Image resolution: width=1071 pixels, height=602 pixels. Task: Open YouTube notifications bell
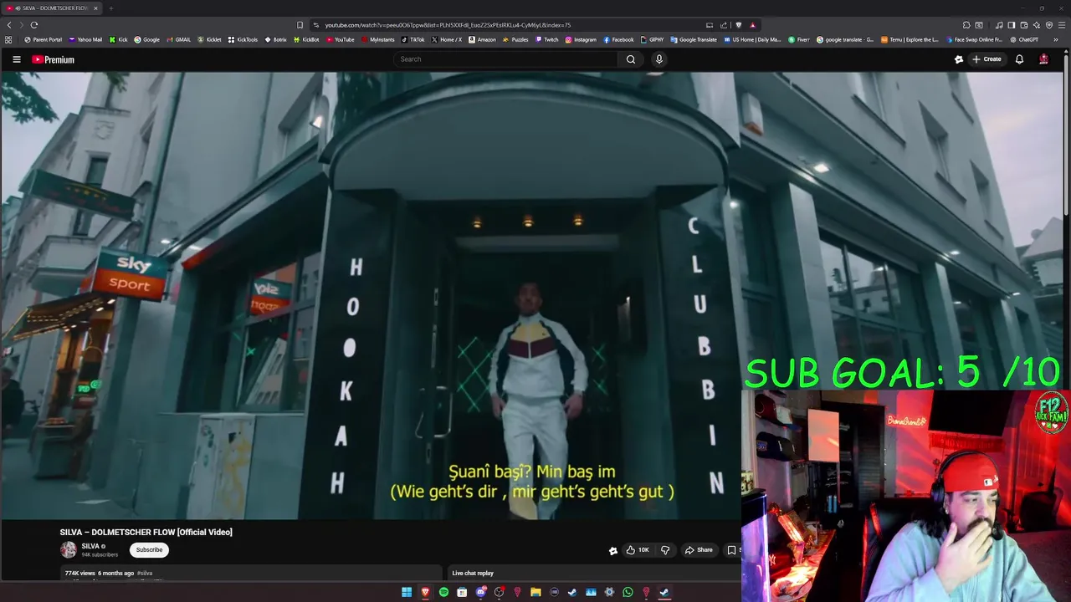click(1019, 59)
